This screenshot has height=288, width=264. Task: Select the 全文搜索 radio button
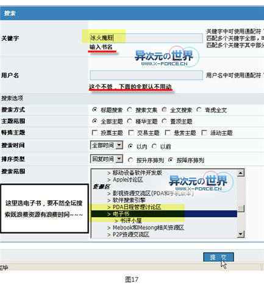pyautogui.click(x=164, y=110)
